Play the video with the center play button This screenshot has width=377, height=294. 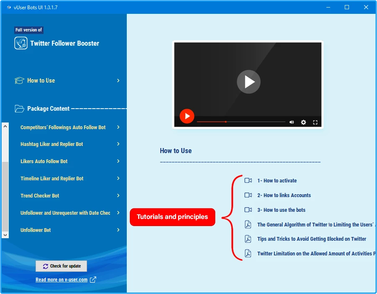pyautogui.click(x=249, y=82)
